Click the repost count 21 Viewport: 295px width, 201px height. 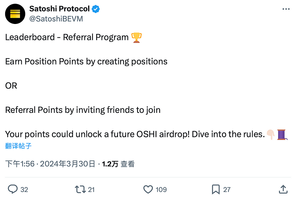coord(91,190)
